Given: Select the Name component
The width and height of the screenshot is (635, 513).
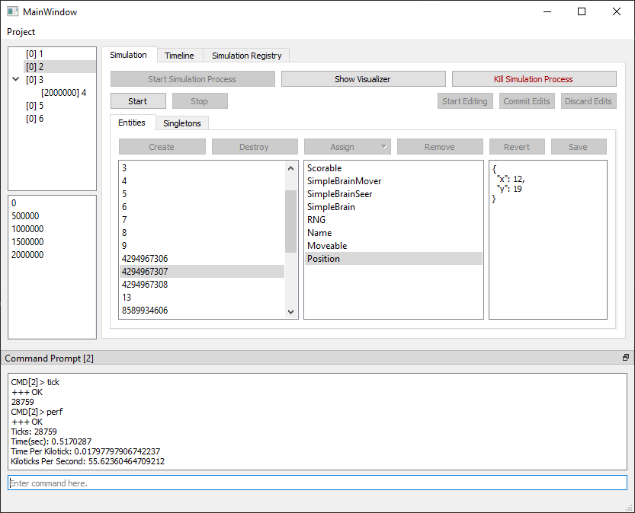Looking at the screenshot, I should point(393,232).
